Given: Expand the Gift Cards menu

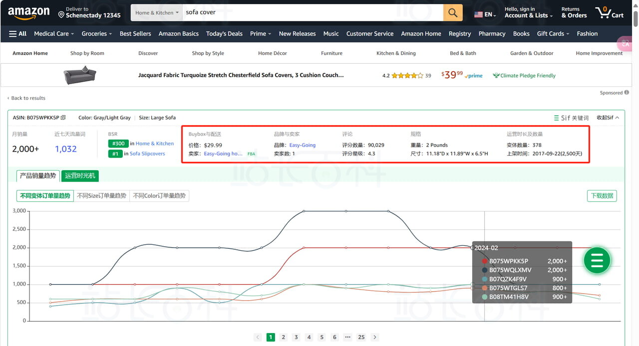Looking at the screenshot, I should coord(553,33).
